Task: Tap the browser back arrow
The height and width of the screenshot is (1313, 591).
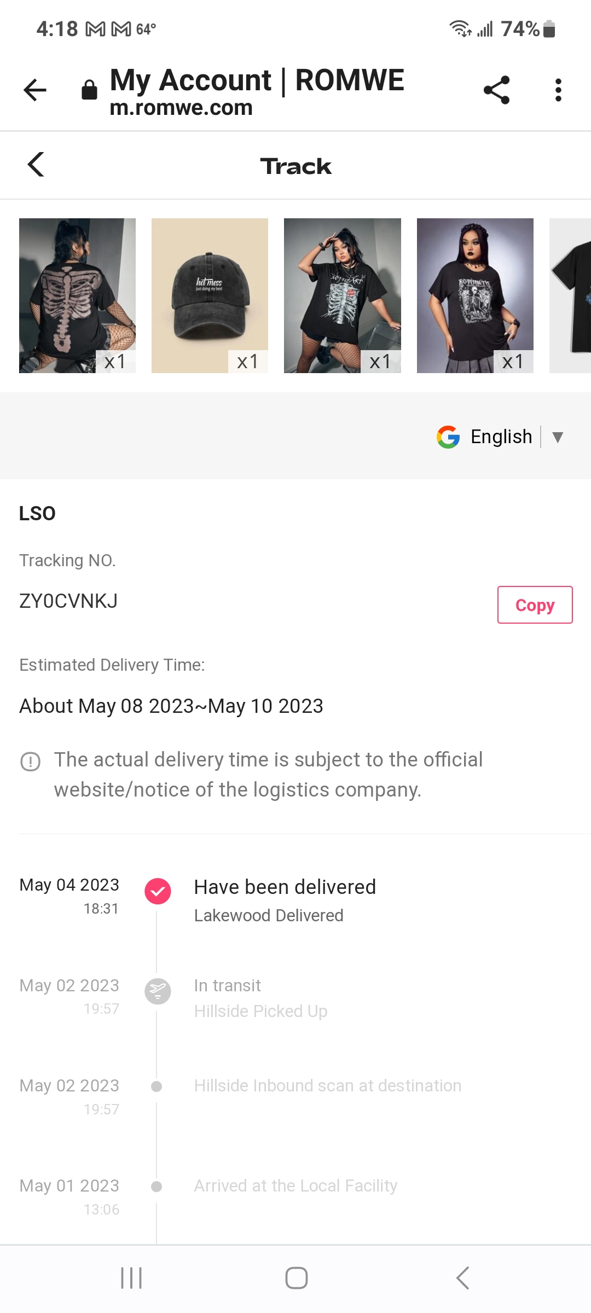Action: 35,90
